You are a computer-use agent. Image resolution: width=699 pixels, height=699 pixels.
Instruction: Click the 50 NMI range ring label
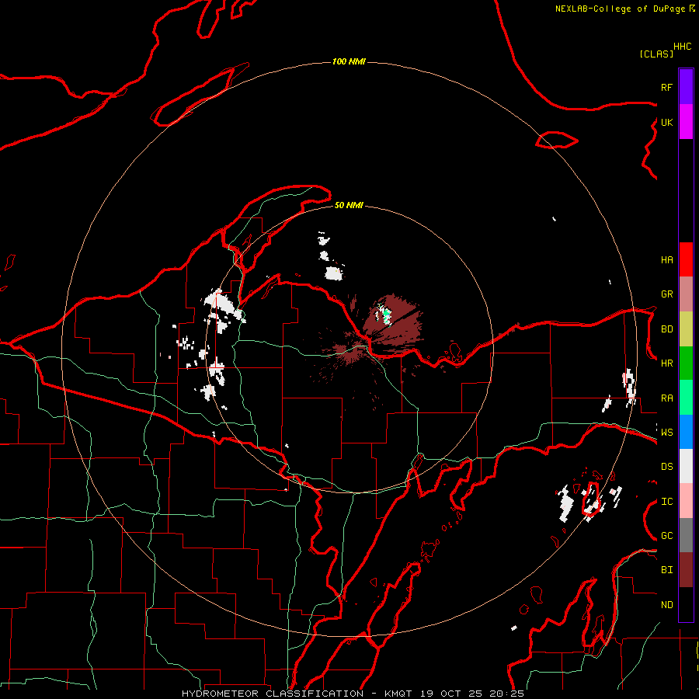pos(349,205)
